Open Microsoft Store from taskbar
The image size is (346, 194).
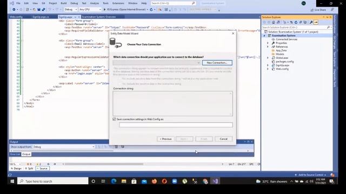(134, 181)
